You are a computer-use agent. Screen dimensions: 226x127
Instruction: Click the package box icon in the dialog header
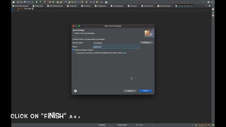point(147,33)
